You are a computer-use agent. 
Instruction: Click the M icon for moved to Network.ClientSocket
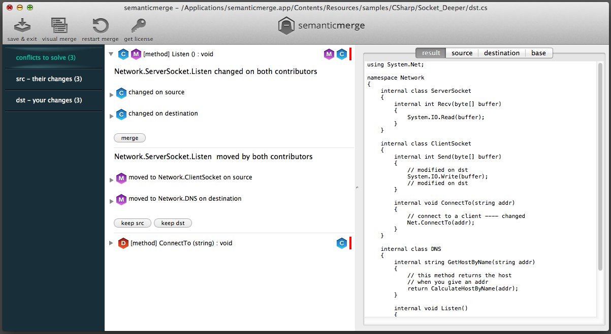[121, 178]
